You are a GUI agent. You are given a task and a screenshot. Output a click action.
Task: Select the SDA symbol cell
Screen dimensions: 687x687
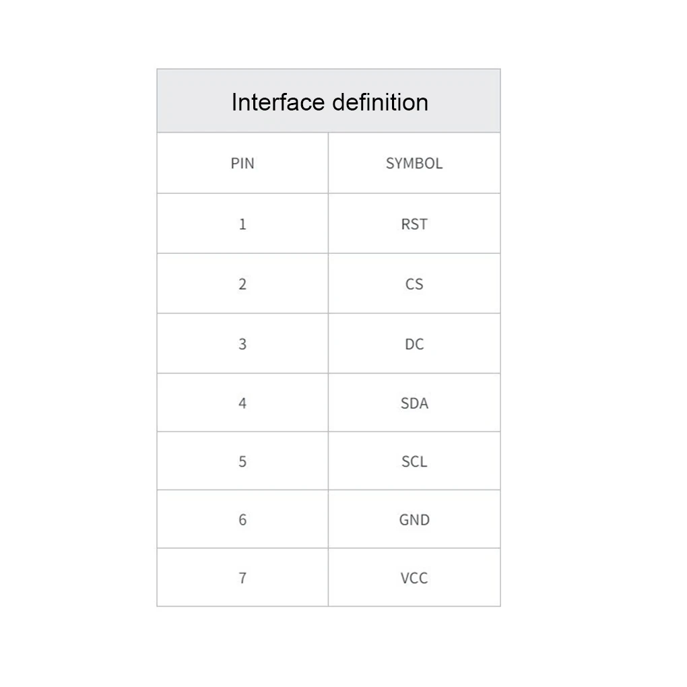pos(414,403)
